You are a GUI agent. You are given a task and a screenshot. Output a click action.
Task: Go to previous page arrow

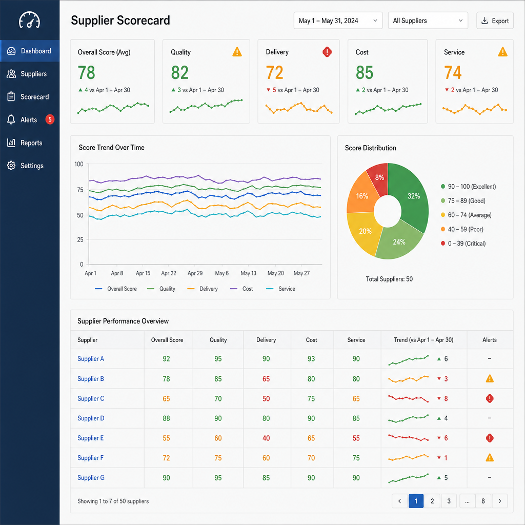click(399, 501)
